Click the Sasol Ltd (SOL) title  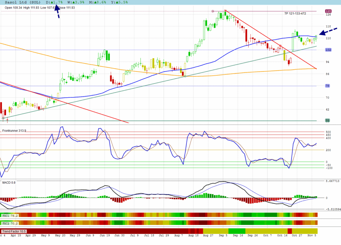pos(23,2)
